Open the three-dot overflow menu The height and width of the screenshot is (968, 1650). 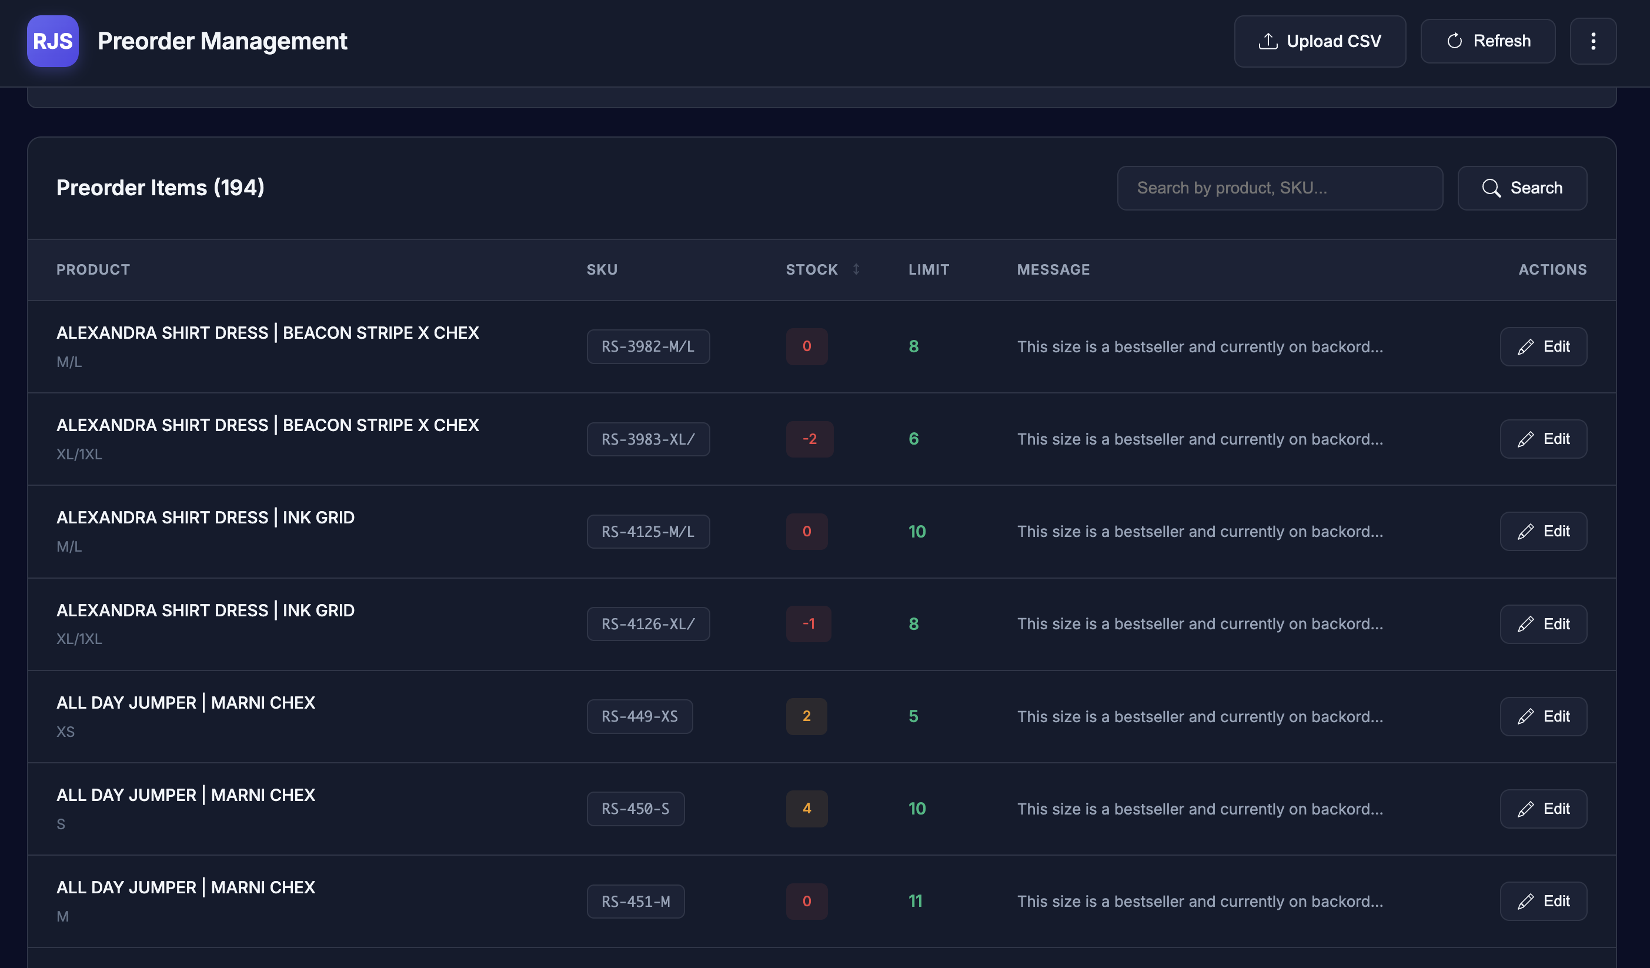click(x=1594, y=41)
